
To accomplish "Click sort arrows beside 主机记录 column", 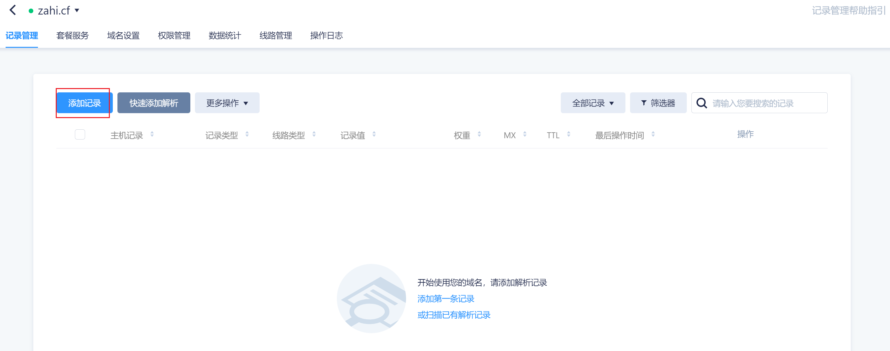I will click(152, 134).
